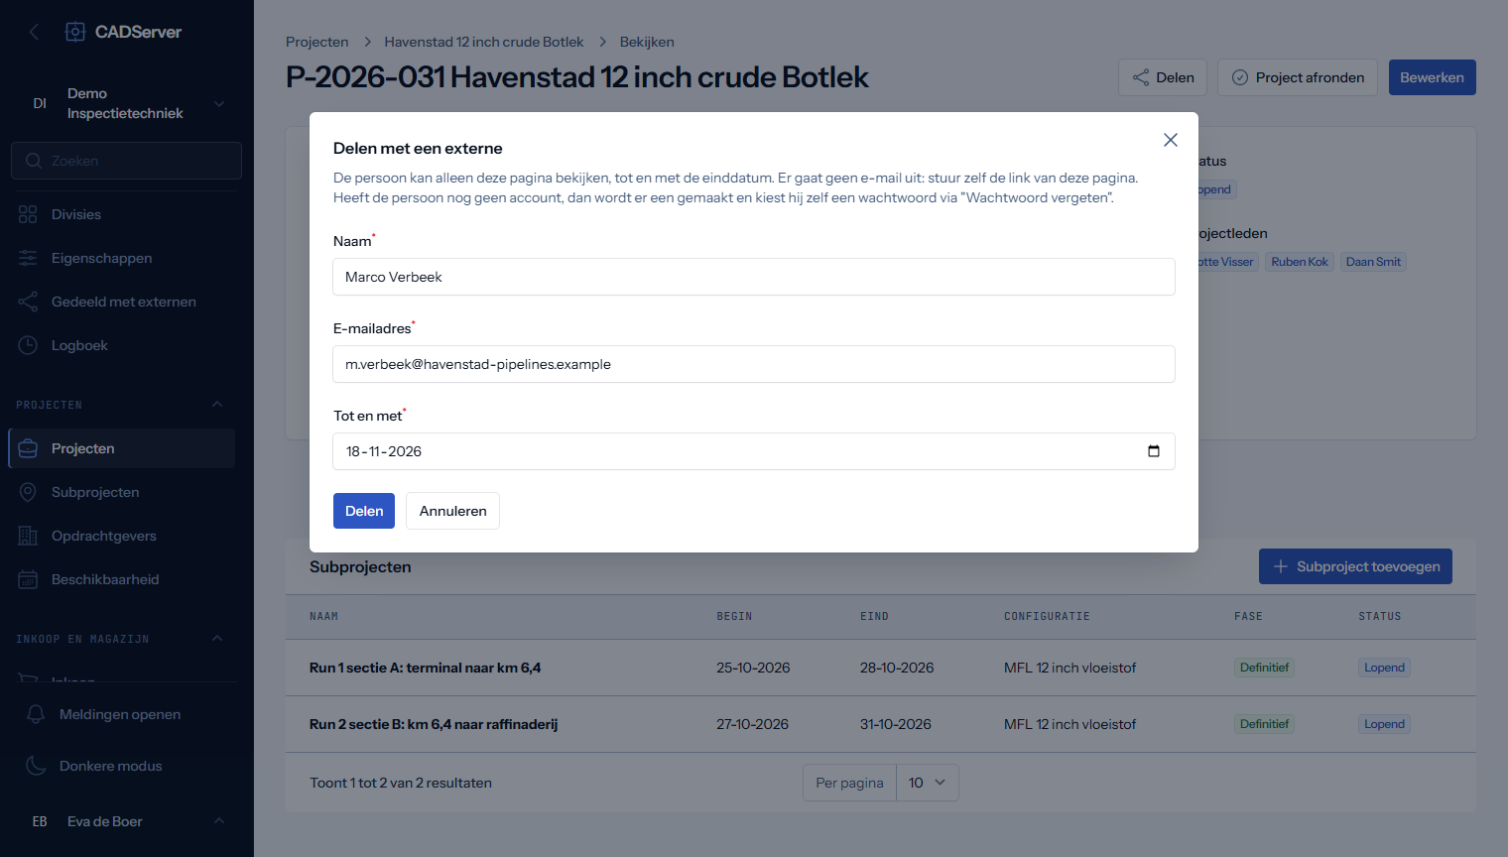Select Subprojecten in the sidebar
Viewport: 1508px width, 857px height.
pyautogui.click(x=121, y=492)
